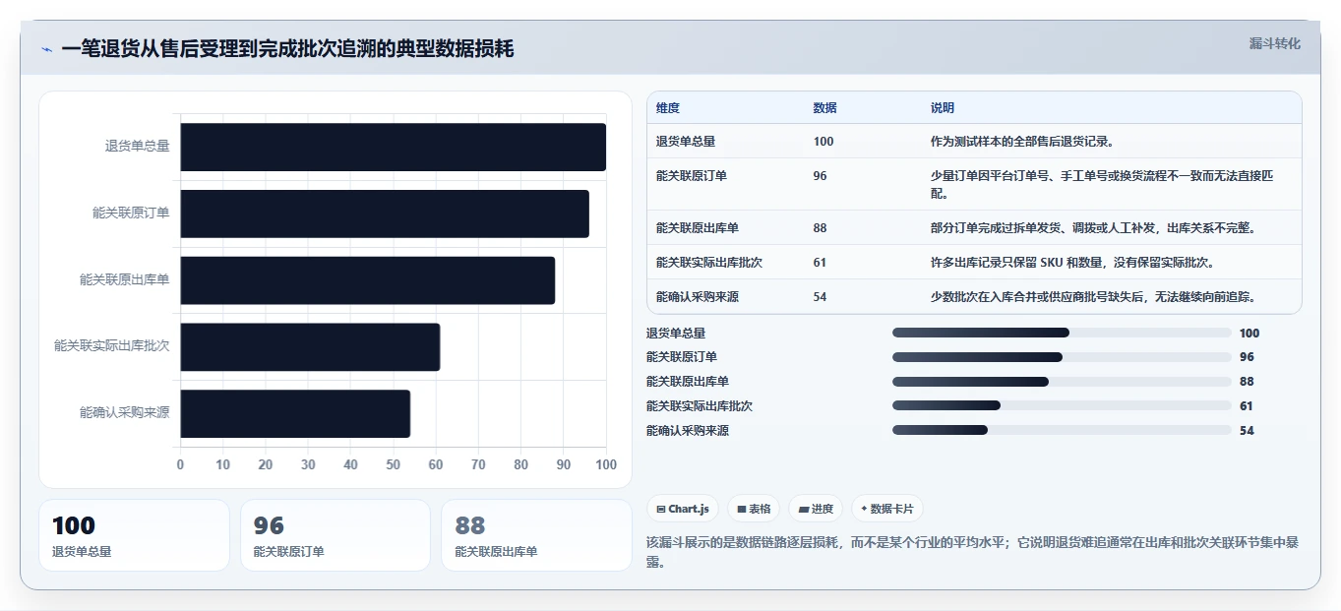
Task: Click the 能关联原订单 bar in the chart
Action: click(385, 214)
